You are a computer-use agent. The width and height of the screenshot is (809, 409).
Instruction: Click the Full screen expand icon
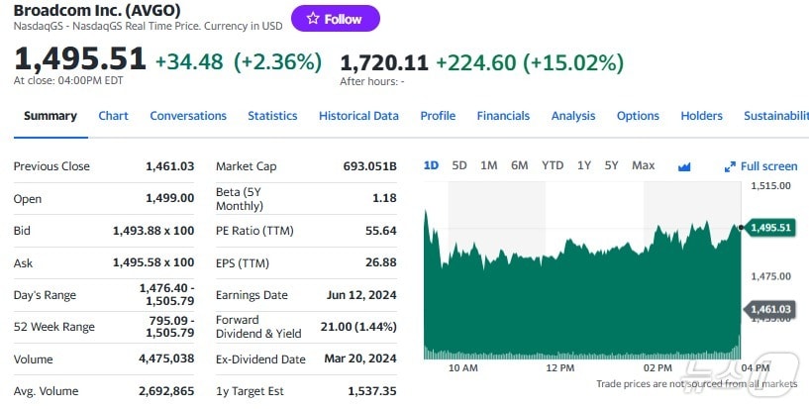coord(731,166)
